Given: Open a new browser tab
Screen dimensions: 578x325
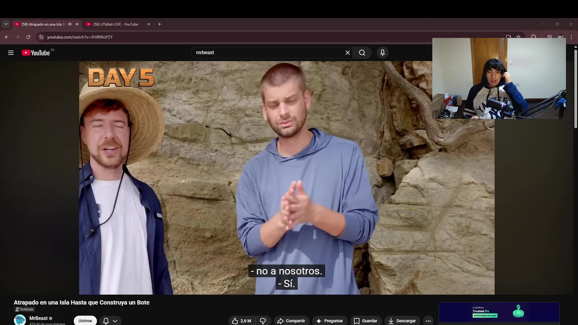Looking at the screenshot, I should point(159,24).
